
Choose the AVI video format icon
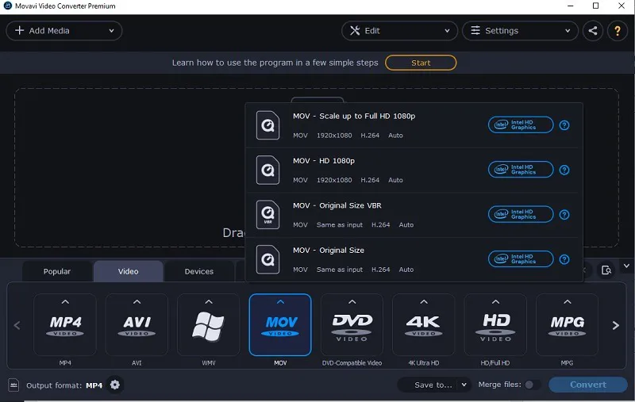point(137,327)
